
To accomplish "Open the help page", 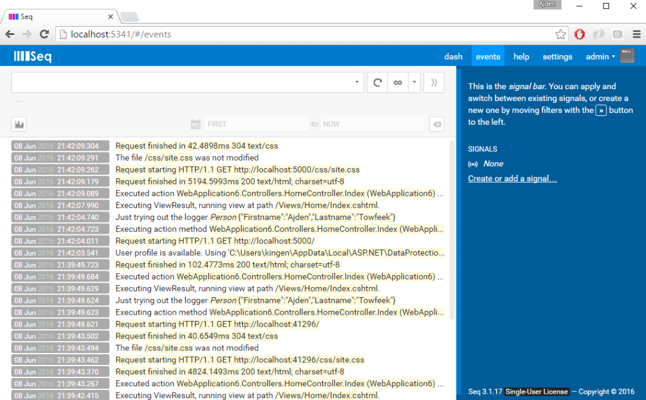I will (521, 56).
